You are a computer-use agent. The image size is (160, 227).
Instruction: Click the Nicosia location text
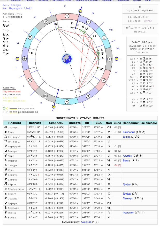[x=140, y=32]
